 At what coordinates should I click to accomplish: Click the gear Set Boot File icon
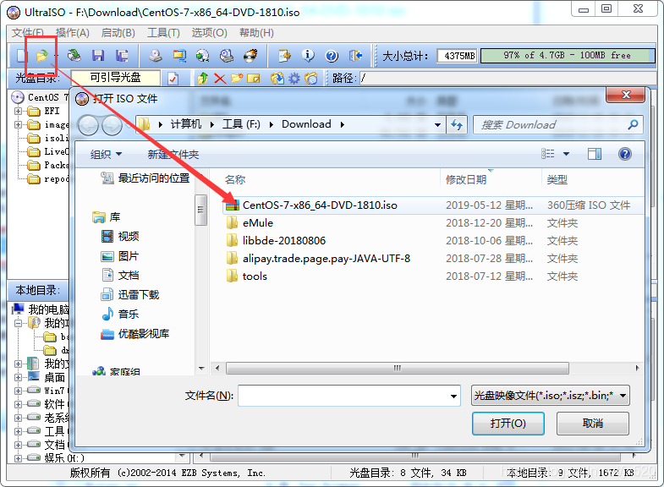(x=294, y=79)
